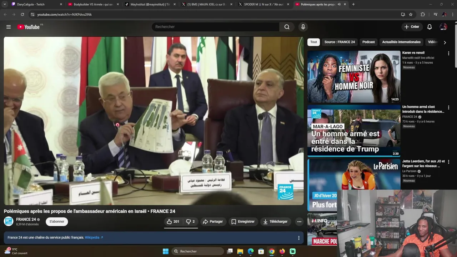The image size is (457, 257).
Task: Switch to MayInstitut TikTok tab
Action: 150,4
